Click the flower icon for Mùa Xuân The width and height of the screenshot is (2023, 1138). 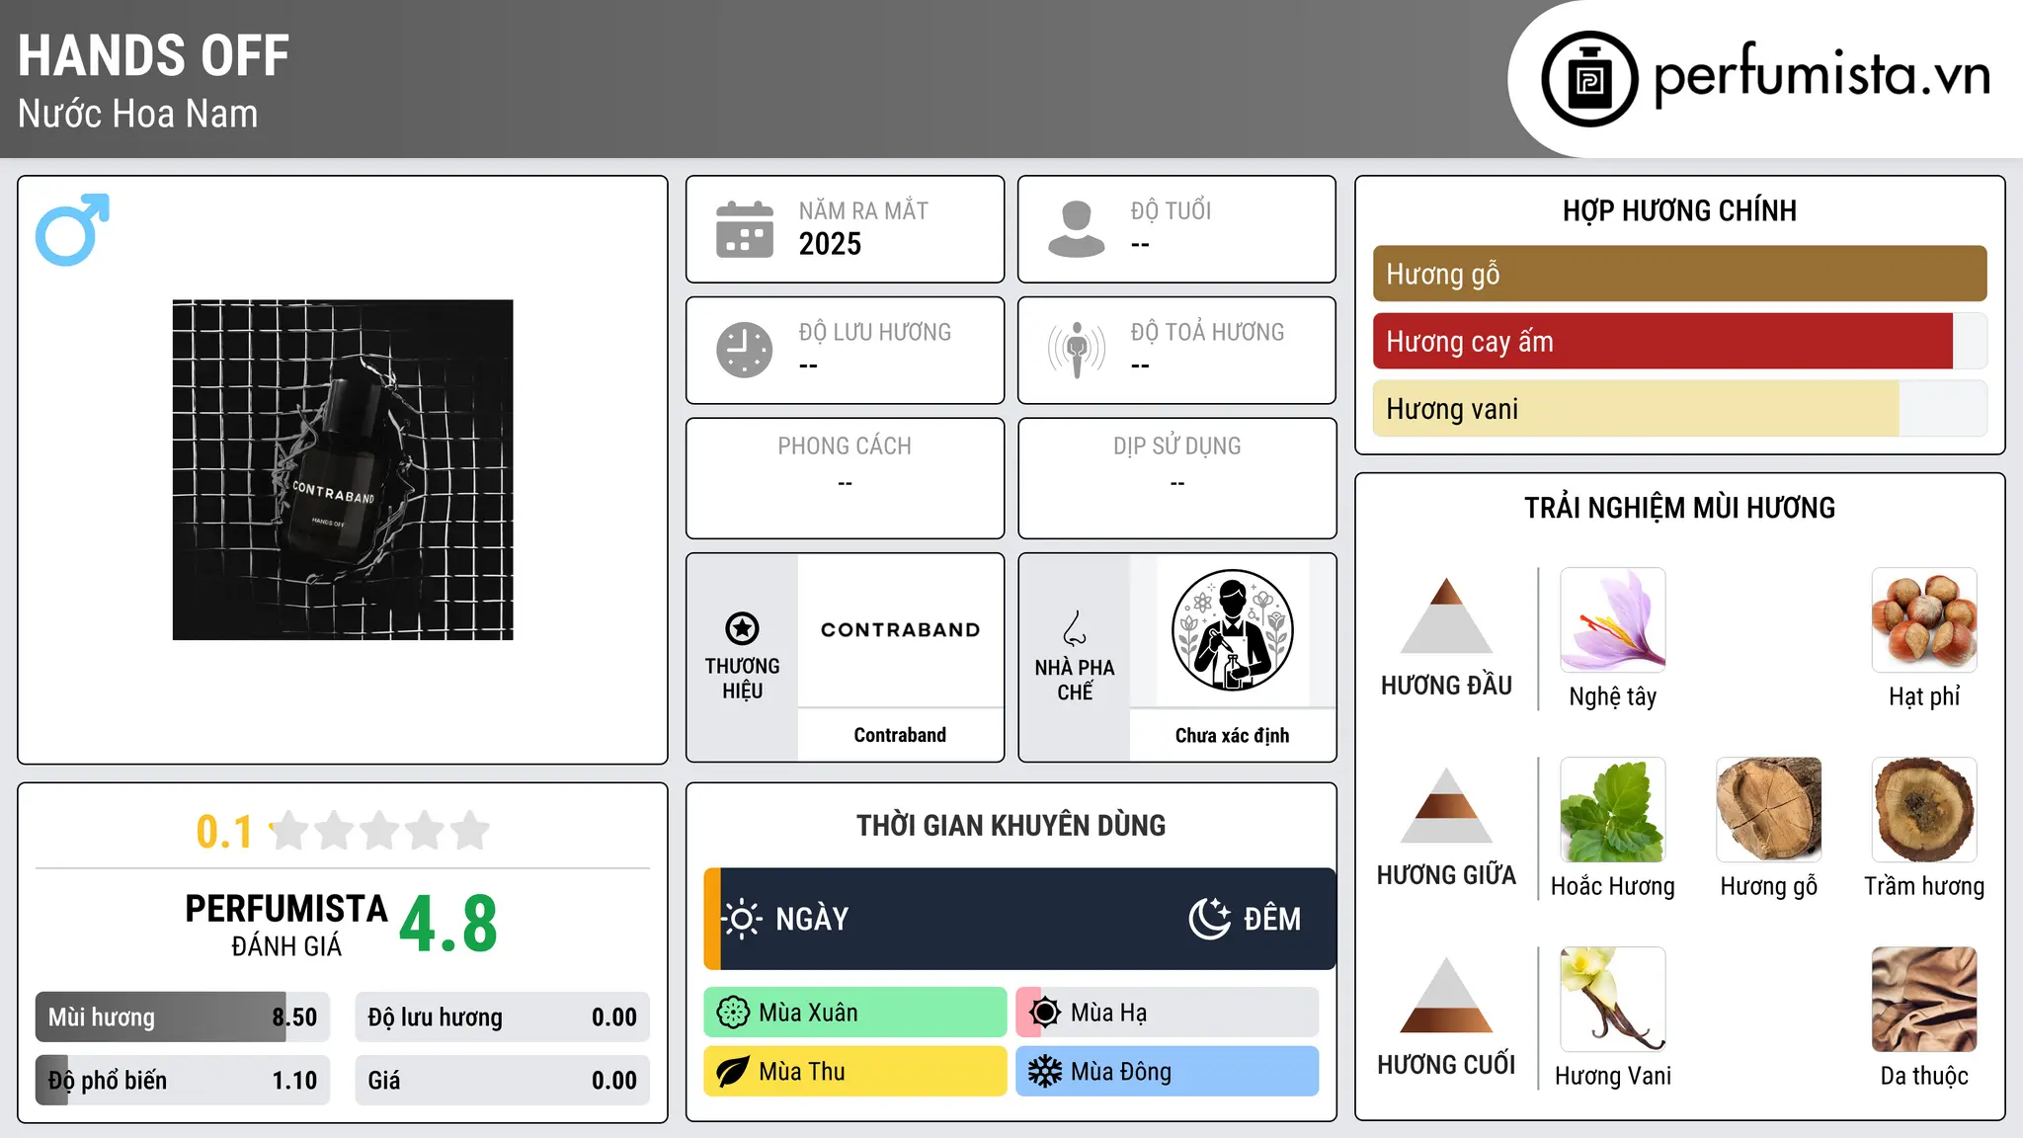tap(733, 1013)
